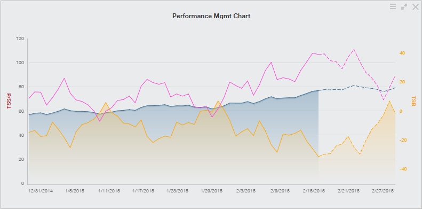The width and height of the screenshot is (422, 209).
Task: Click the 120 value on TSS/d axis
Action: click(20, 39)
